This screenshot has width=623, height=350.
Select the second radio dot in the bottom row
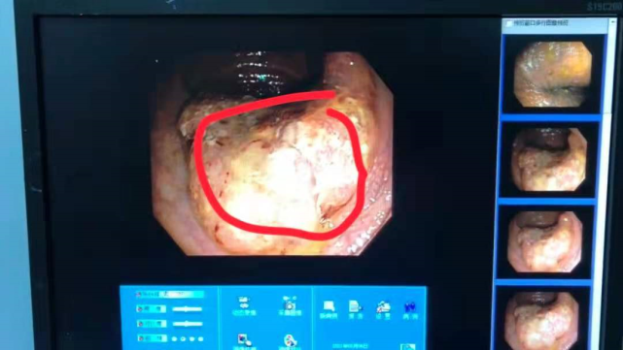[184, 339]
